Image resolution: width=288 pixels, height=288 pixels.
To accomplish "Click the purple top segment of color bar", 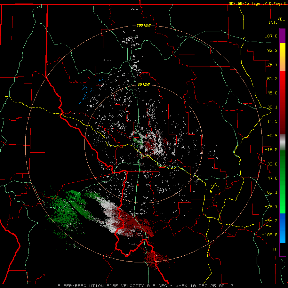I will pos(283,36).
